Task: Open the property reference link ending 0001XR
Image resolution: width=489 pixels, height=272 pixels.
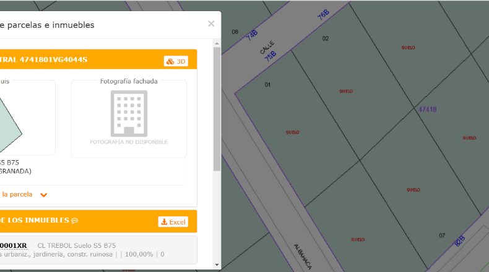Action: coord(14,245)
